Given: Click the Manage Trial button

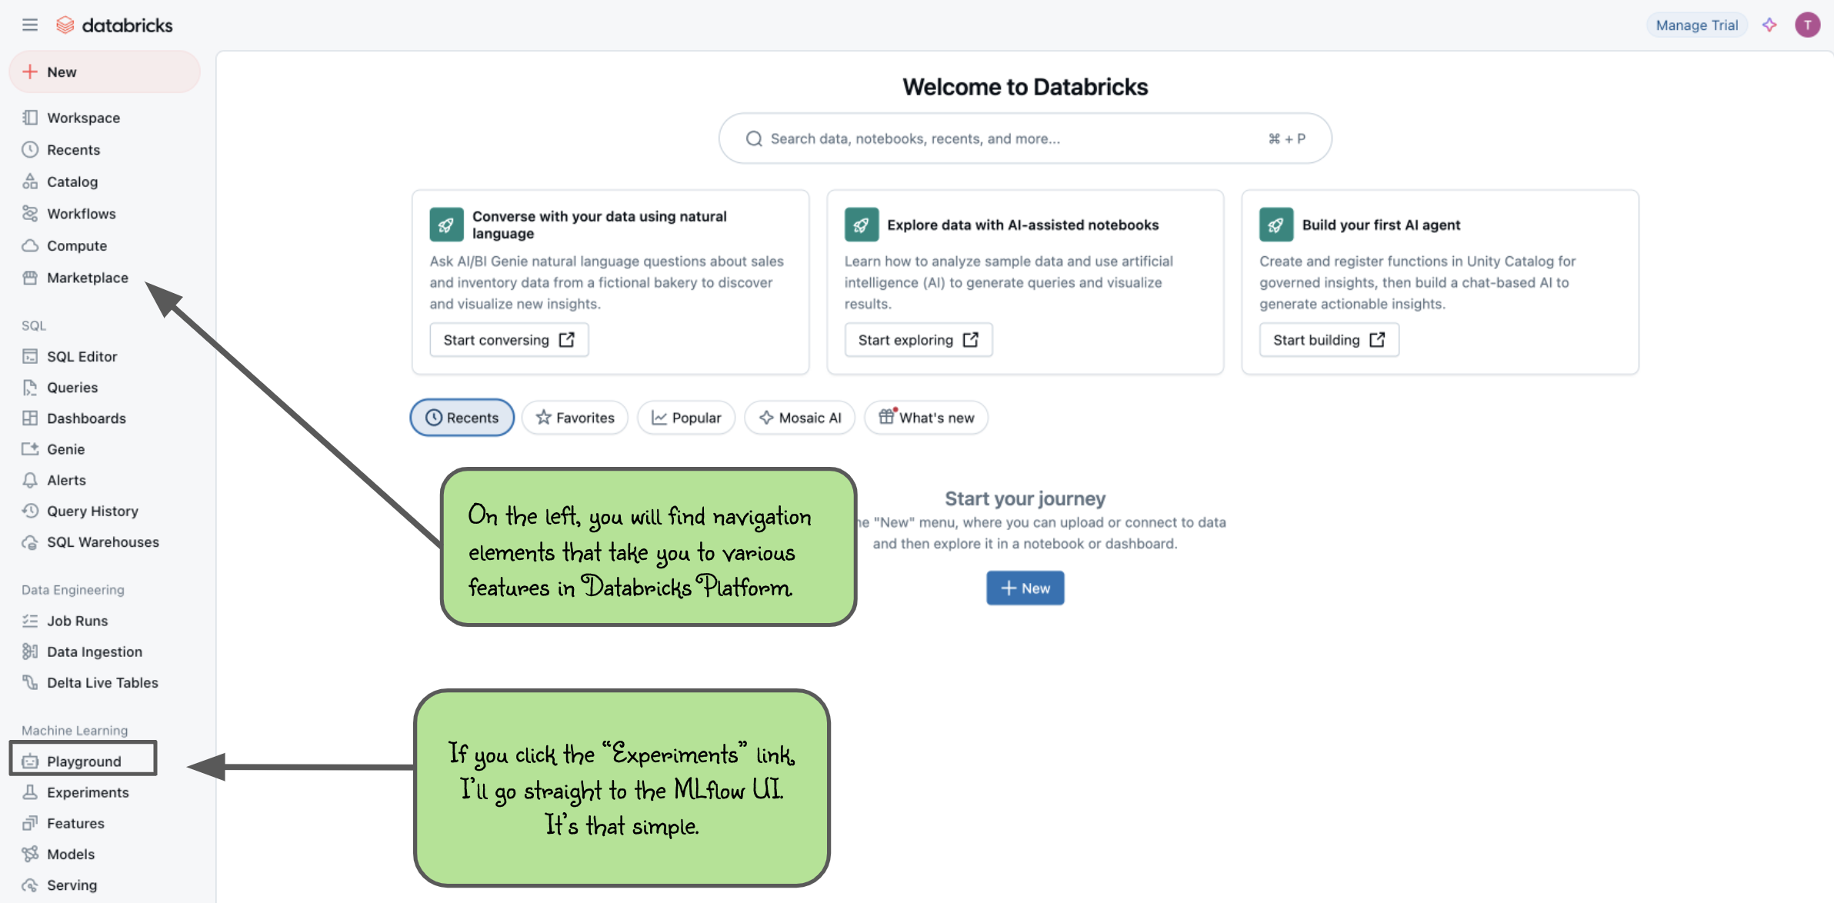Looking at the screenshot, I should [1697, 25].
